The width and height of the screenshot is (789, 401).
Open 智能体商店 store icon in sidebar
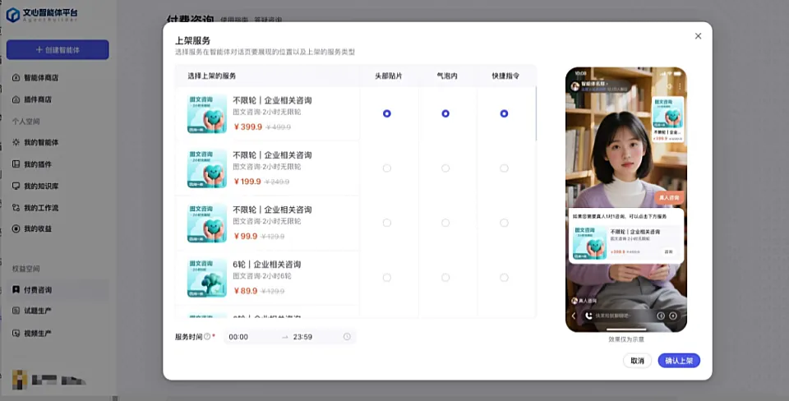tap(16, 77)
